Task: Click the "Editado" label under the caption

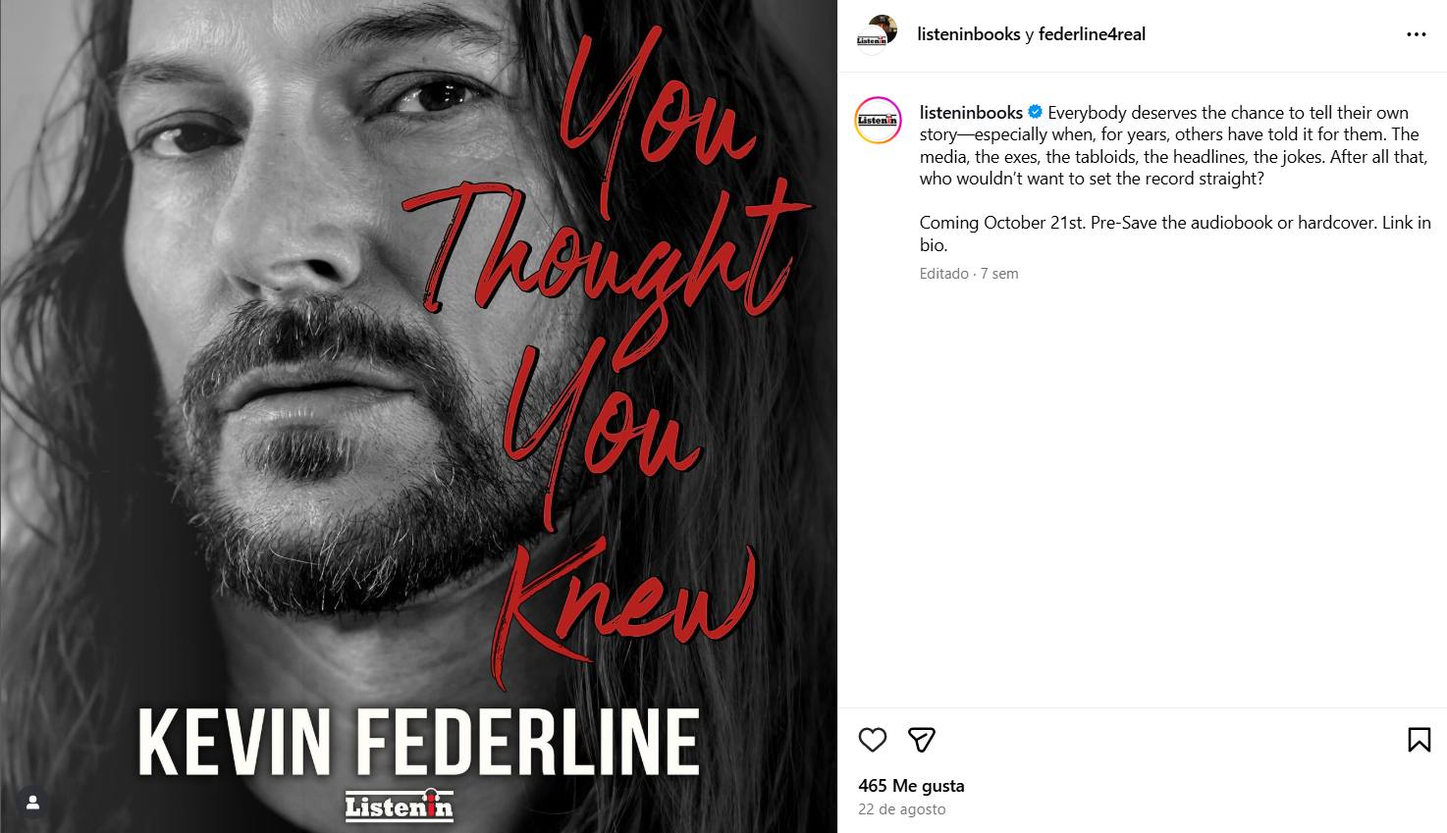Action: 943,274
